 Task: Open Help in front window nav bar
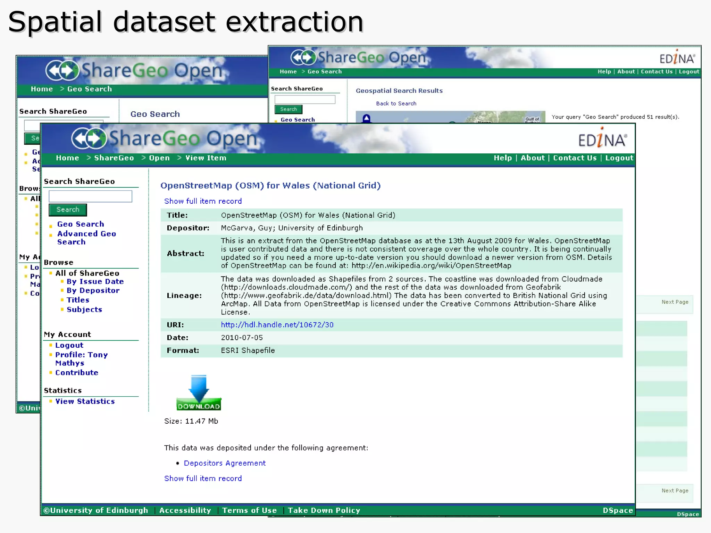coord(503,158)
